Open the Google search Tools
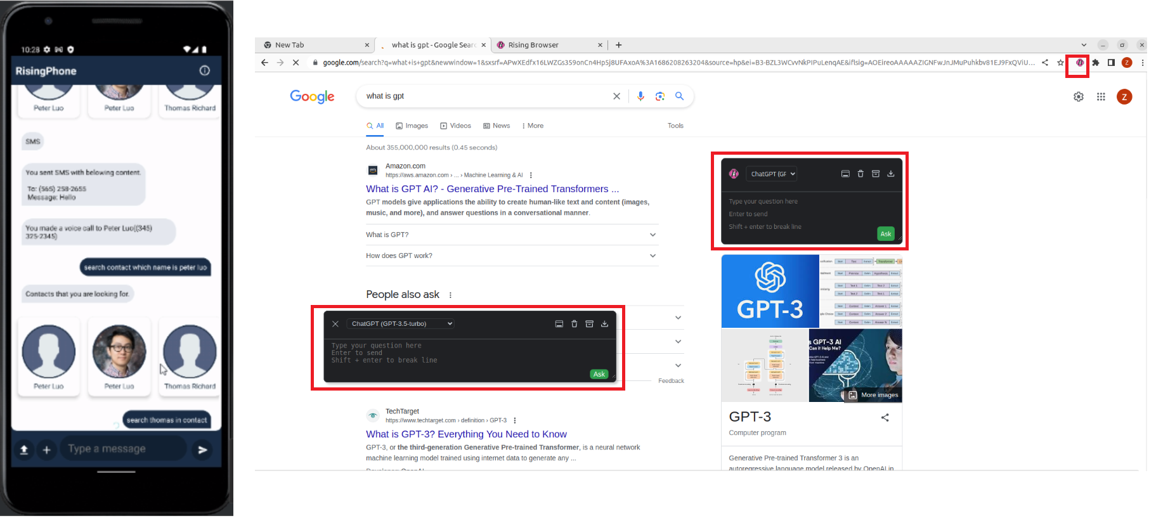 pos(675,126)
